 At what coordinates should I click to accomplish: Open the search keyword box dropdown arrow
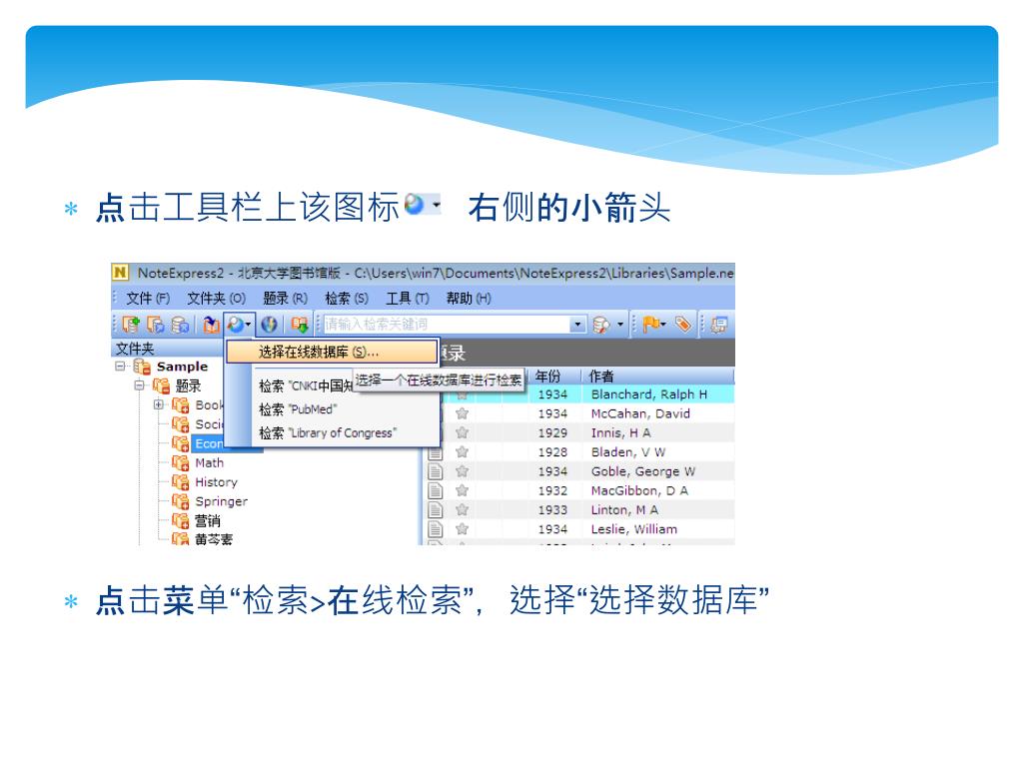(x=577, y=325)
